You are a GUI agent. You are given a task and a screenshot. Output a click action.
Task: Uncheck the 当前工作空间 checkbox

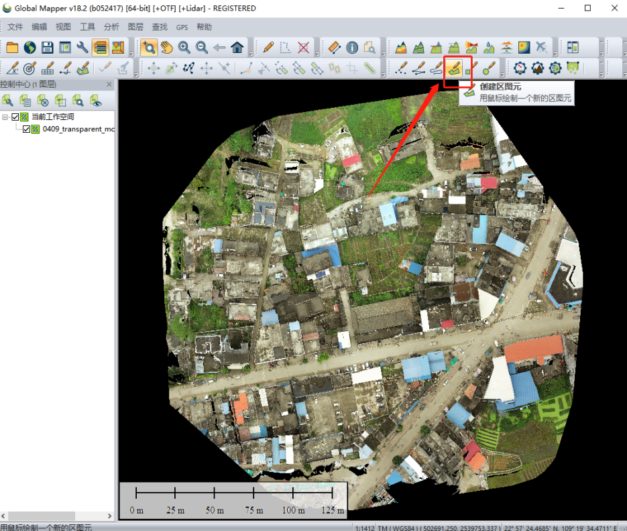(x=15, y=117)
